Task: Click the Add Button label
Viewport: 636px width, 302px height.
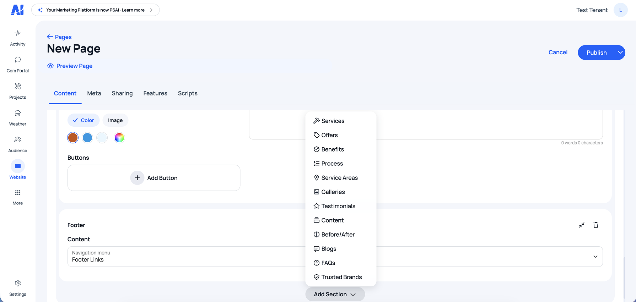Action: [162, 178]
